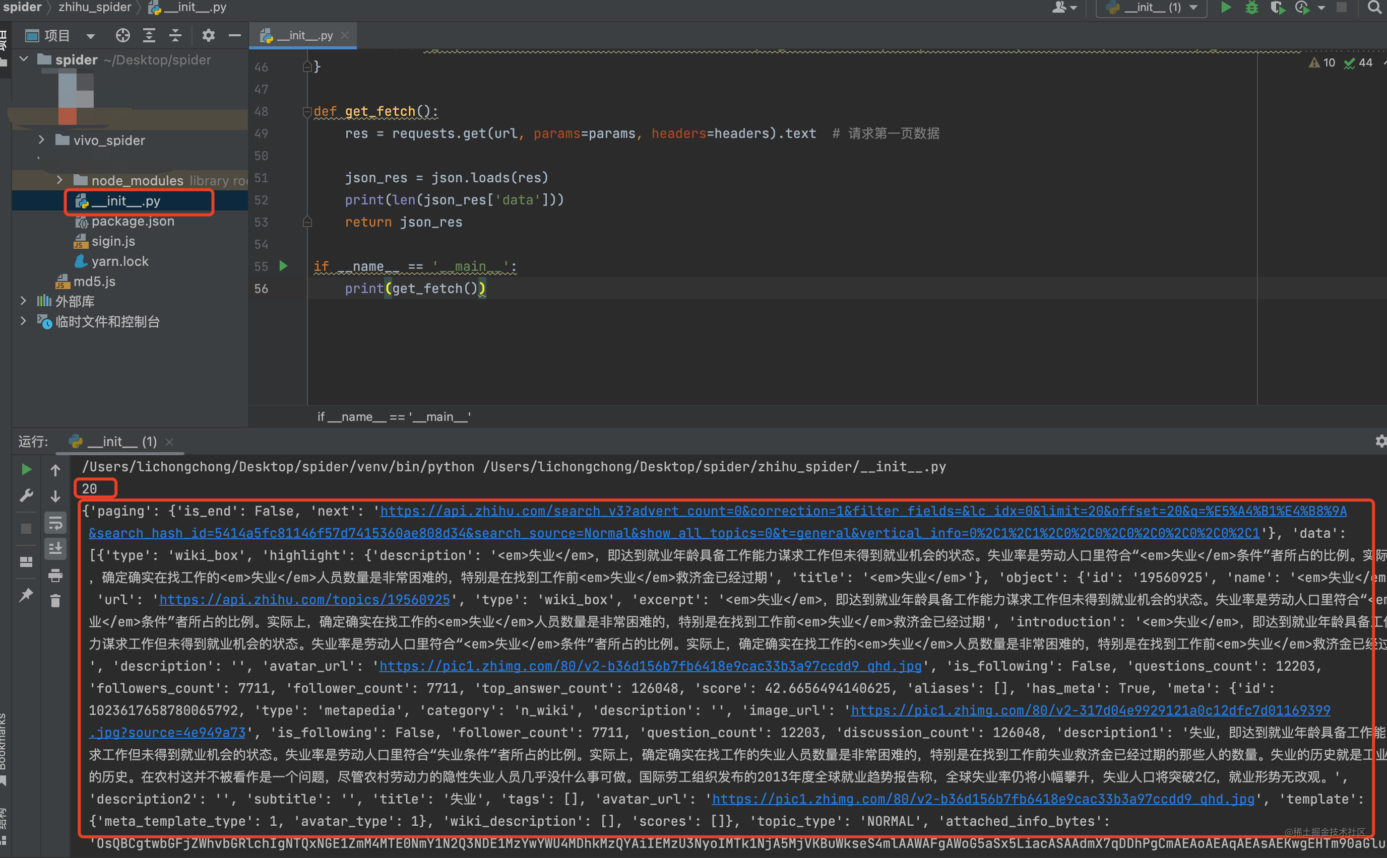Jump up the stack trace with the up arrow
Screen dimensions: 1387x858
pos(55,470)
